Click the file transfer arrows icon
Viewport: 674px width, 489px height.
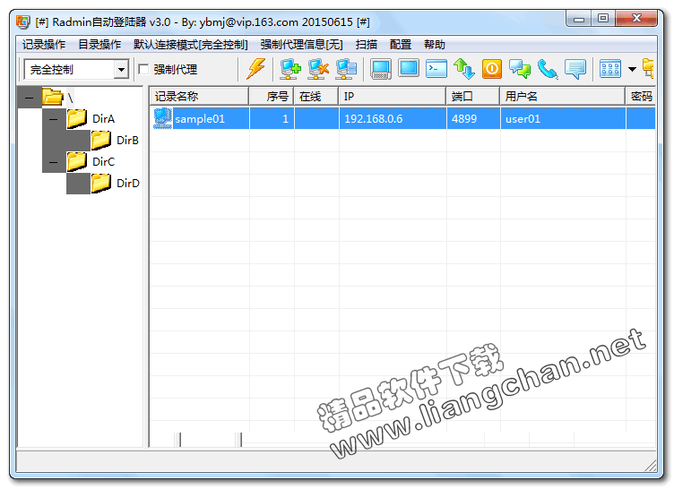[x=464, y=69]
